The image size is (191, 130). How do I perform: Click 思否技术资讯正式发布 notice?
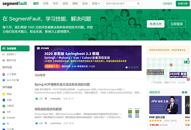168,50
